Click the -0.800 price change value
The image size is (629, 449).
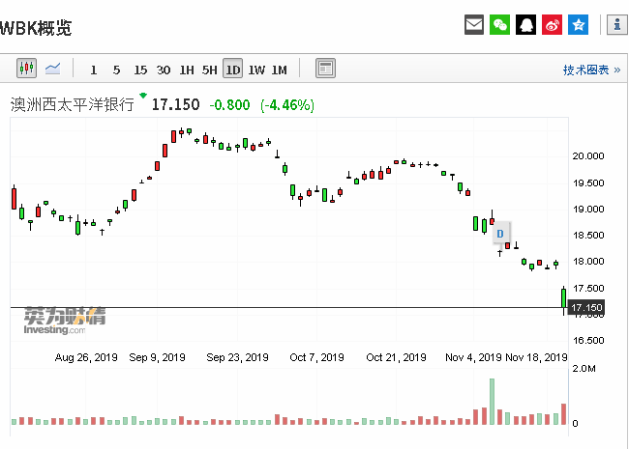coord(230,105)
